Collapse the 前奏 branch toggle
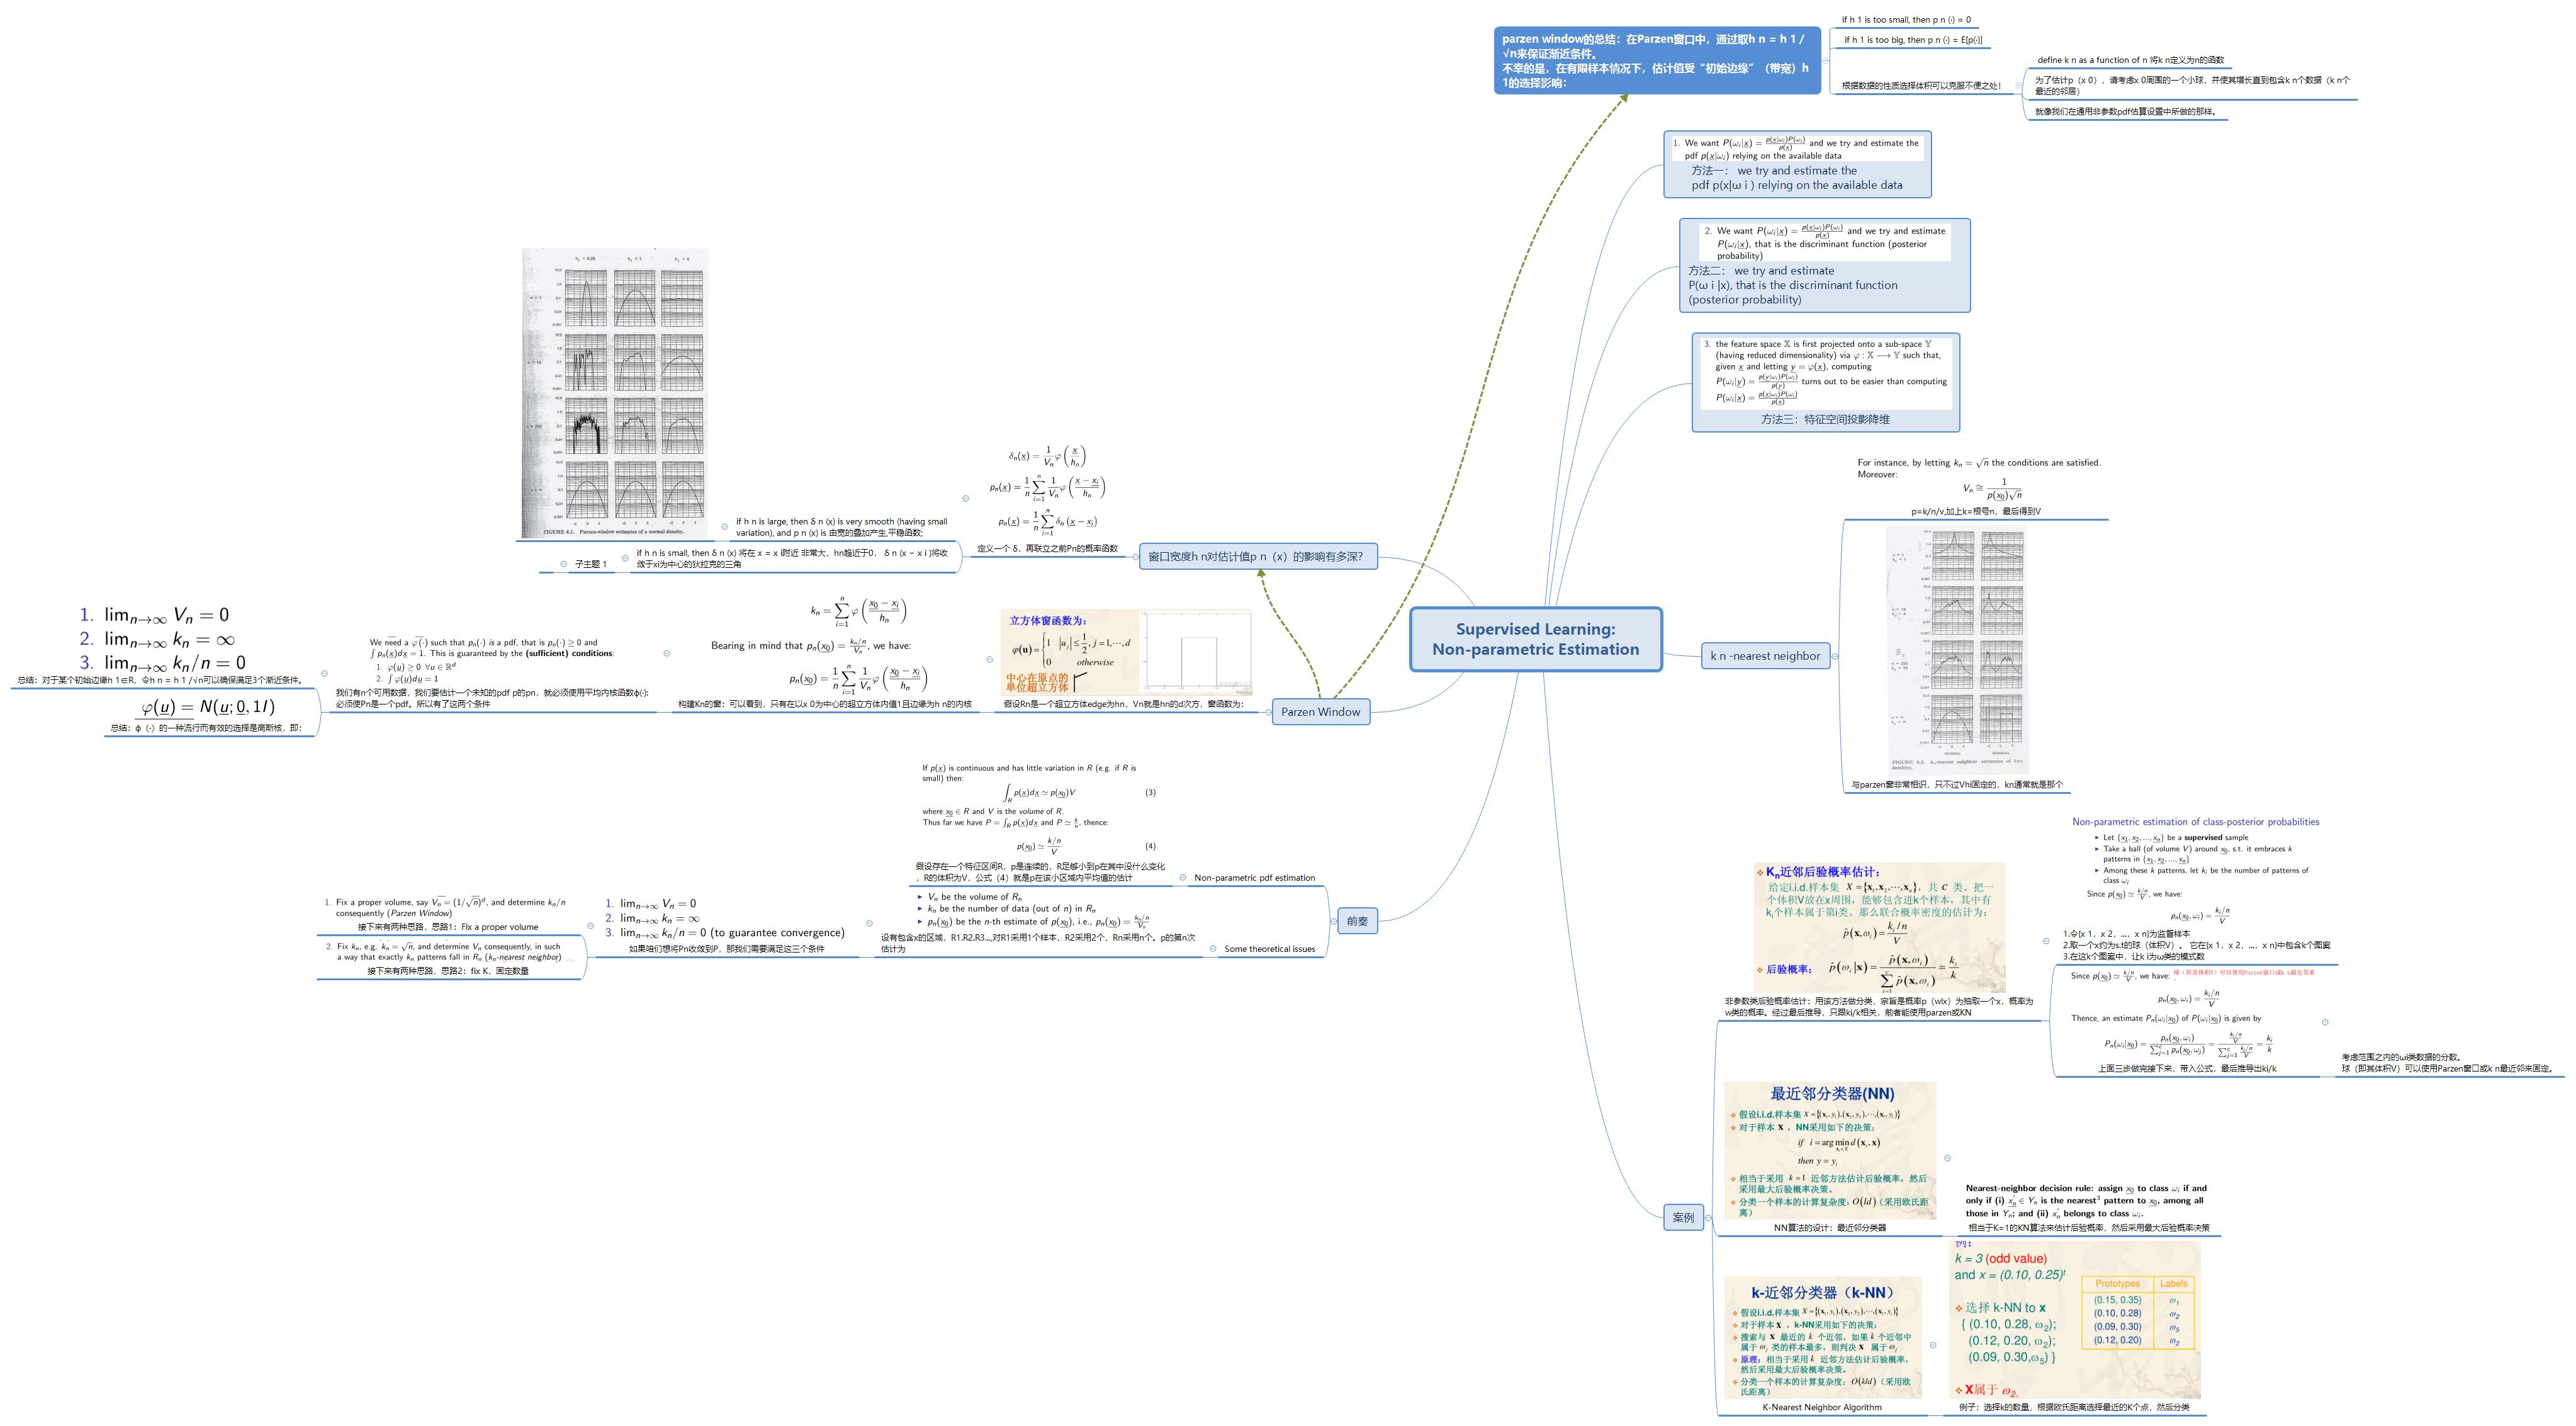The image size is (2576, 1426). 1333,921
